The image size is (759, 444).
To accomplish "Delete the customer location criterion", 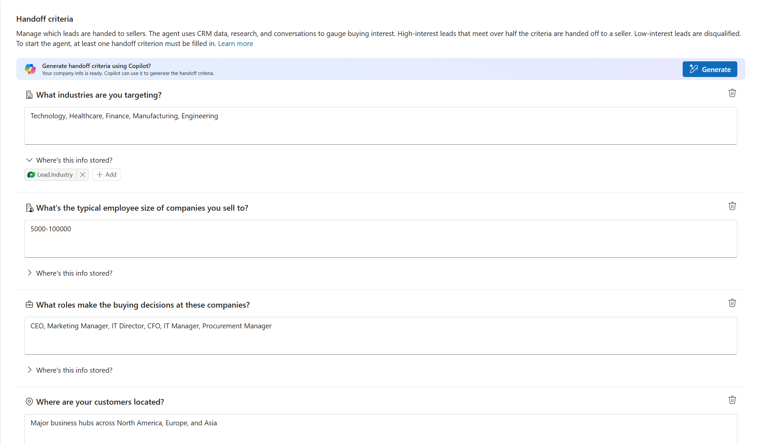I will pos(732,400).
